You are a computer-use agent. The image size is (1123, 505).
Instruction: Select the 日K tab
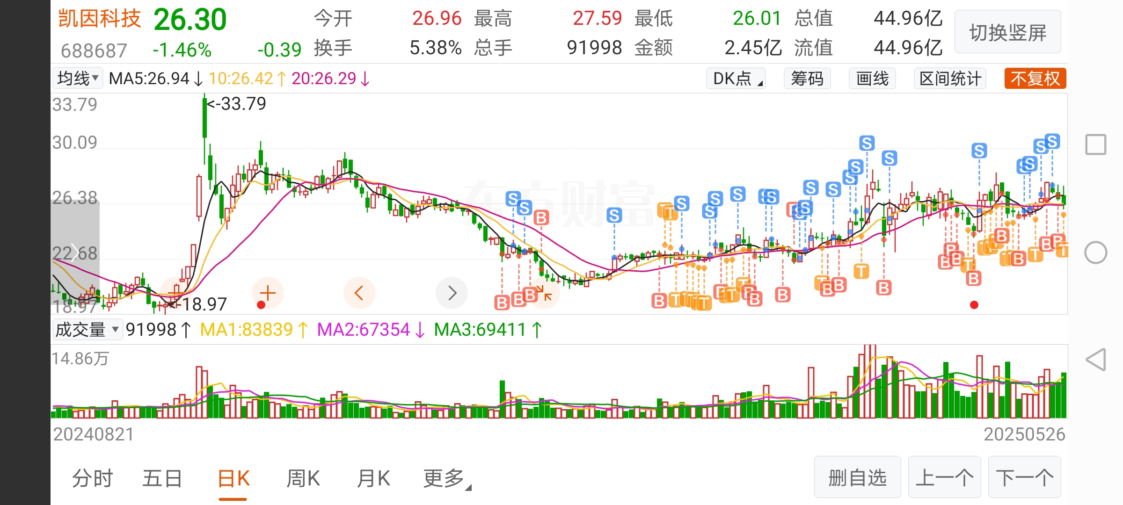click(x=233, y=478)
